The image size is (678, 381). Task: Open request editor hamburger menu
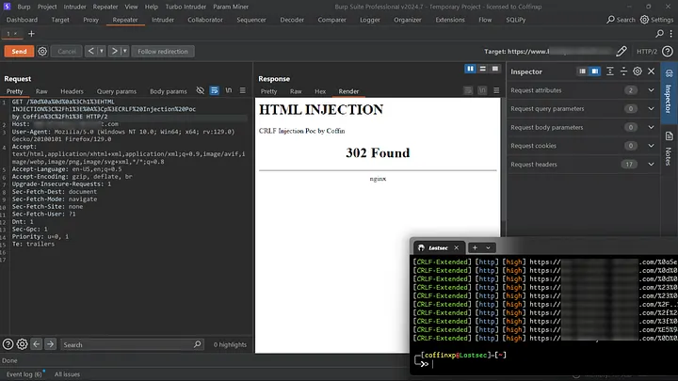[x=243, y=90]
